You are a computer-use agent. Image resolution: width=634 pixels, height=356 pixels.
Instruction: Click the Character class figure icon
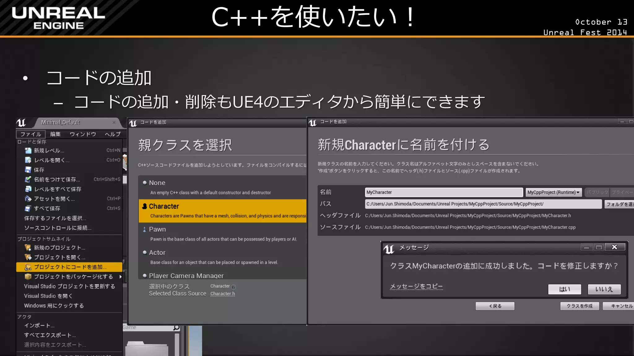click(x=145, y=206)
